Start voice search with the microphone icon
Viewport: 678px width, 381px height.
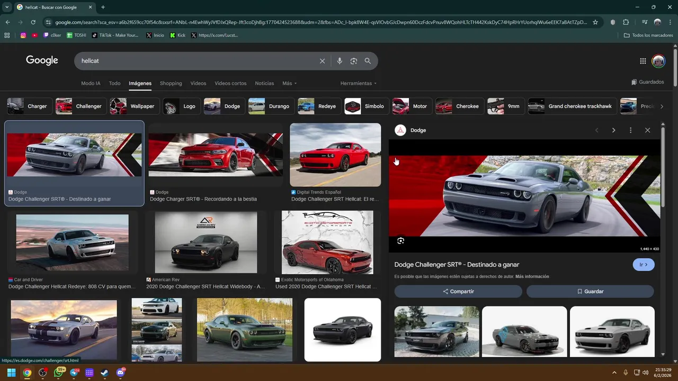340,61
